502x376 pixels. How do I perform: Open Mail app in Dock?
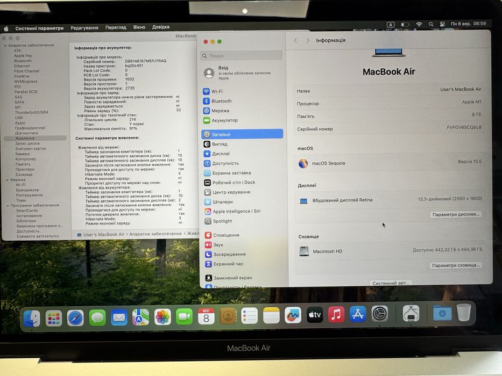(119, 317)
